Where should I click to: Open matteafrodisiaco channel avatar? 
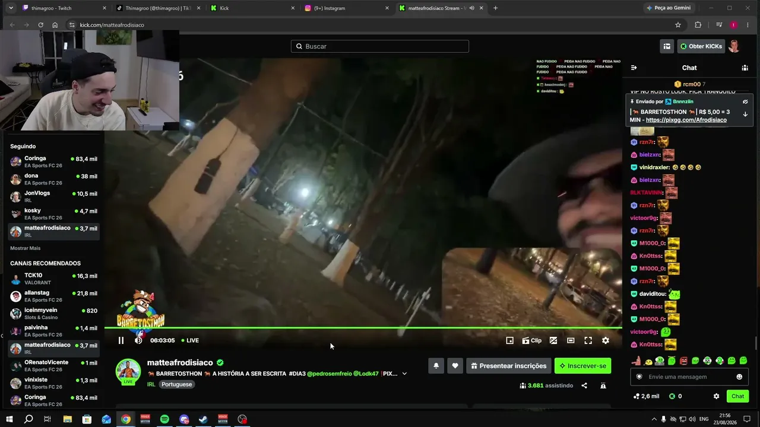point(128,371)
